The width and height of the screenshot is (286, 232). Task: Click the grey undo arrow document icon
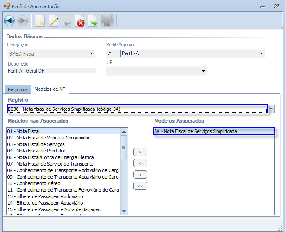67,20
